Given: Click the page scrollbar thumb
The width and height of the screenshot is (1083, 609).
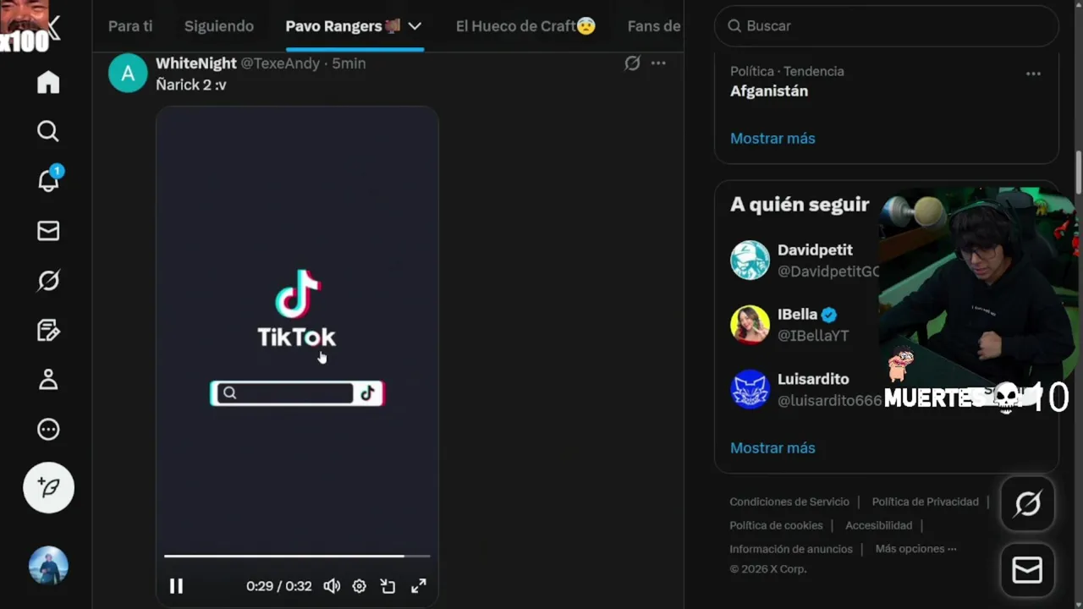Looking at the screenshot, I should pos(1078,173).
